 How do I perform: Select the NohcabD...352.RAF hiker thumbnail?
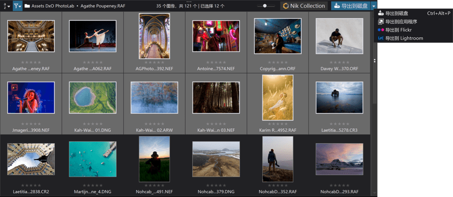(x=278, y=159)
